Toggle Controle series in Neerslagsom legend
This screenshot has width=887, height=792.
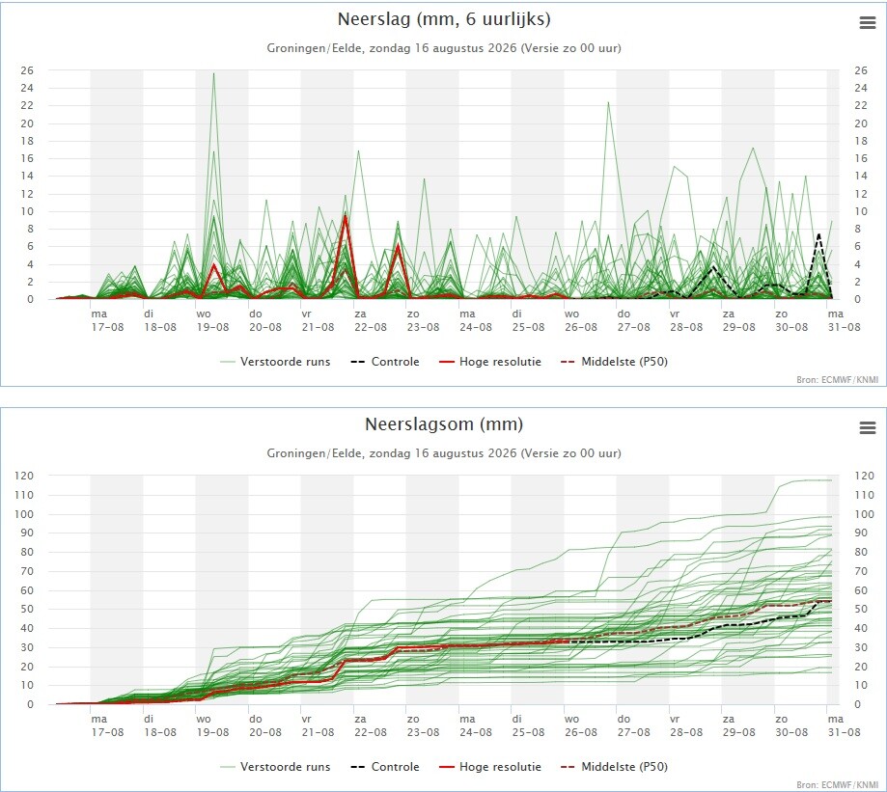pyautogui.click(x=385, y=767)
